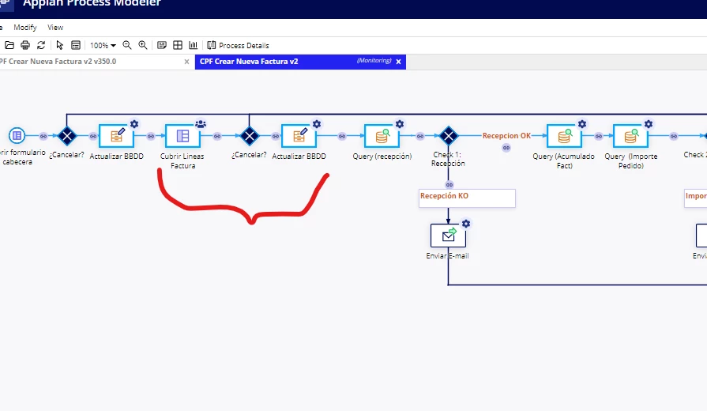Select the Query (Importe Pedido) node
The width and height of the screenshot is (707, 411).
click(630, 136)
